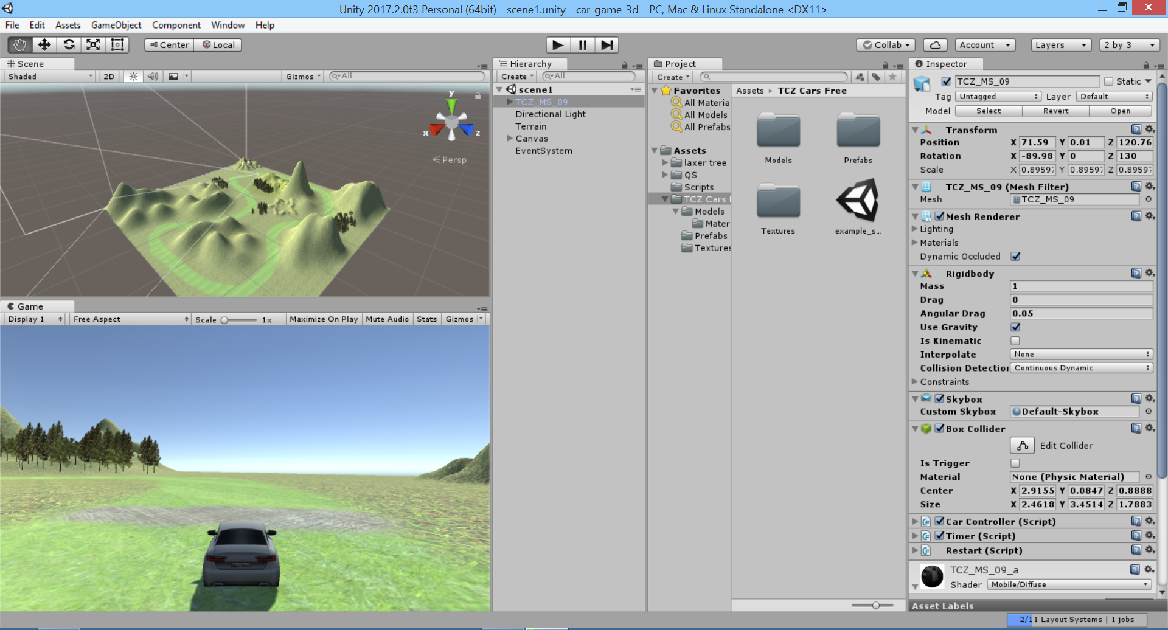Pick a Mesh with object selector circle

[x=1149, y=199]
